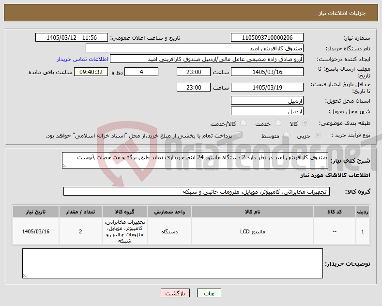Select the خدمت radio button
Viewport: 382px width, 306px height.
tap(278, 123)
